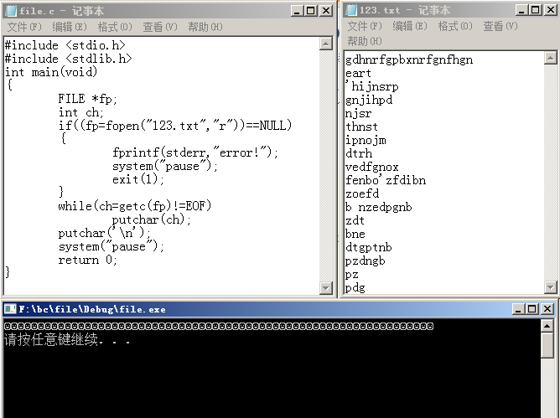Open 文件 menu in file.c Notepad

click(x=23, y=27)
